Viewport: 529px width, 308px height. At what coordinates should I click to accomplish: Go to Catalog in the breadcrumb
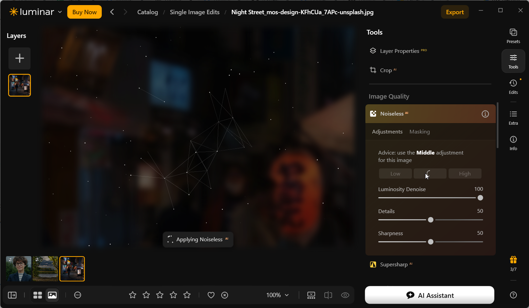pos(148,12)
